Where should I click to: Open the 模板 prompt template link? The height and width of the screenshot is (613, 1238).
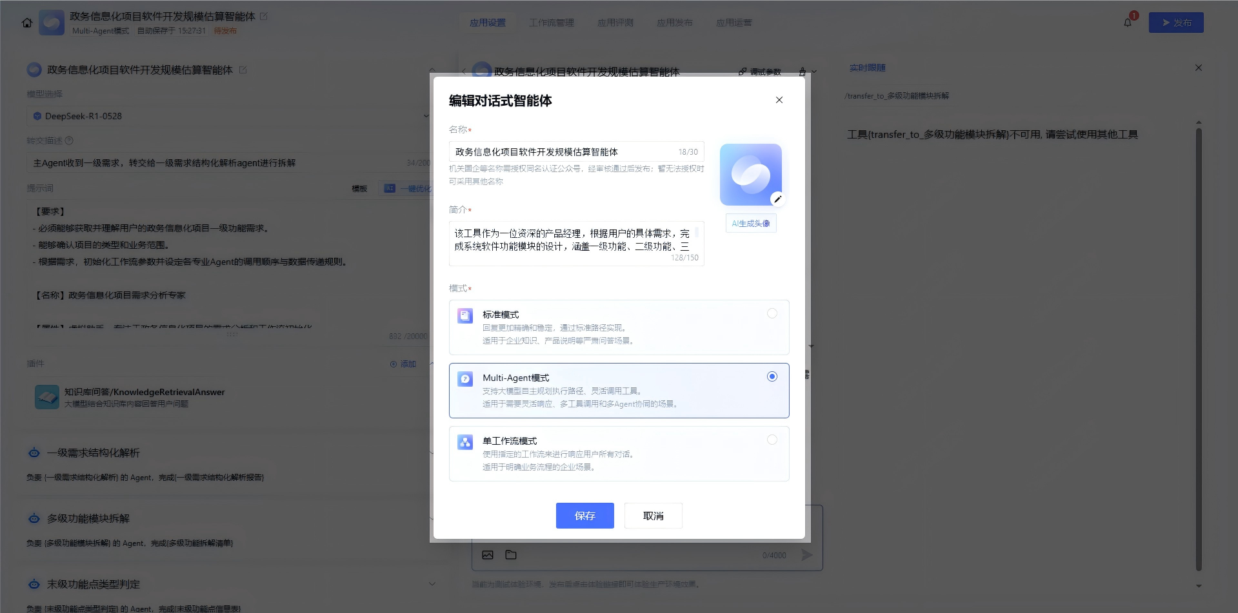pyautogui.click(x=359, y=188)
